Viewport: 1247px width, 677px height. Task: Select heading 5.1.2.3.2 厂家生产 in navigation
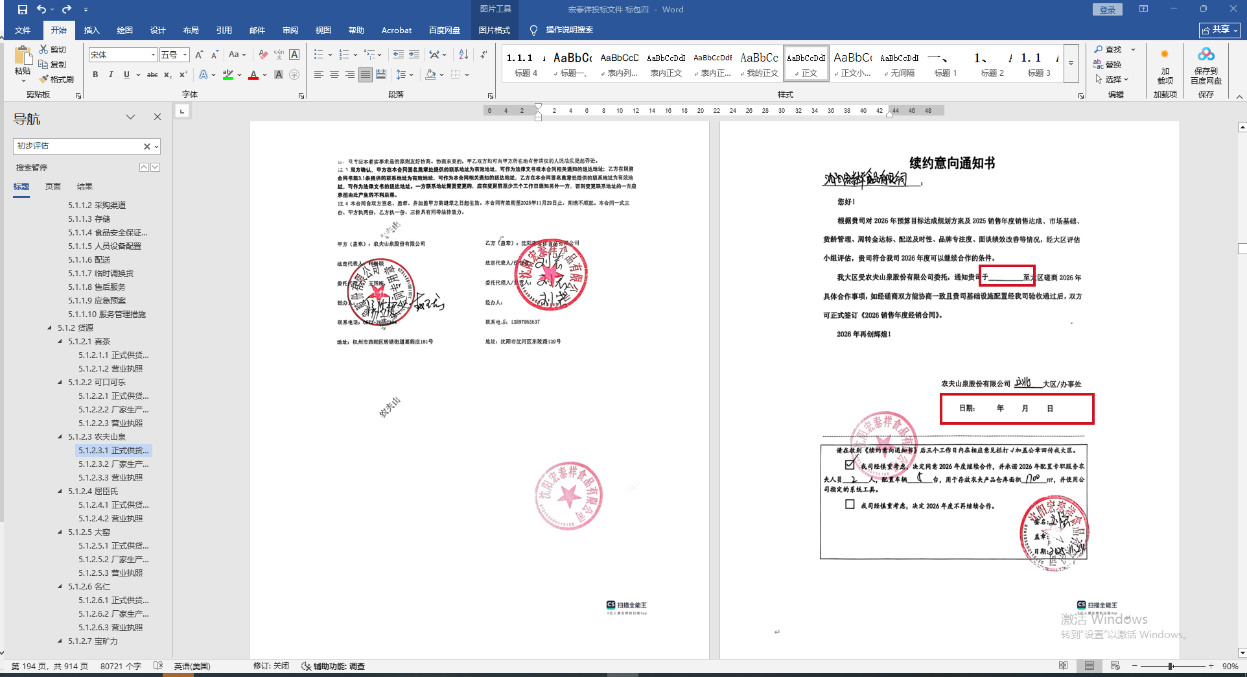[113, 464]
